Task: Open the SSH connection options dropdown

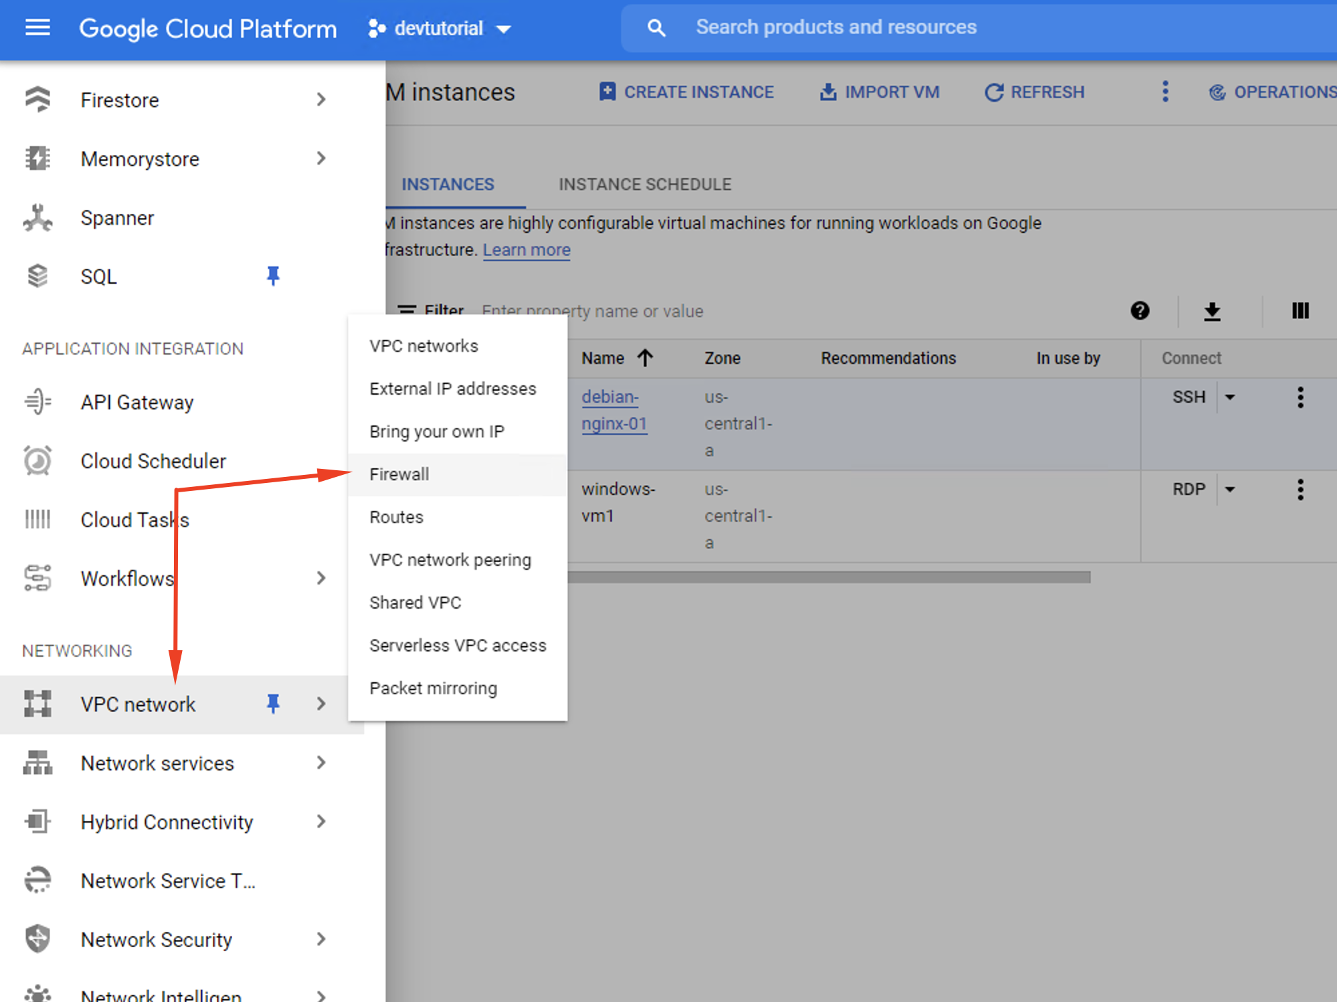Action: tap(1230, 397)
